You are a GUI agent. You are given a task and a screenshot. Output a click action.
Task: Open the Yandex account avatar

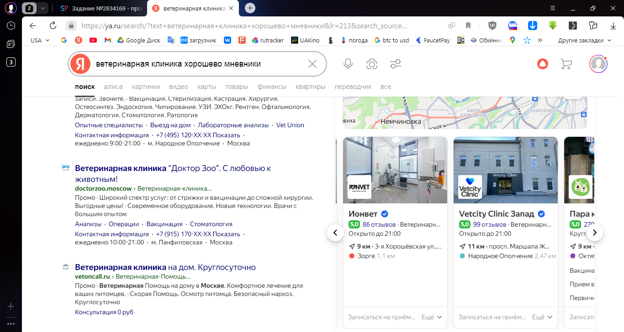pyautogui.click(x=598, y=64)
